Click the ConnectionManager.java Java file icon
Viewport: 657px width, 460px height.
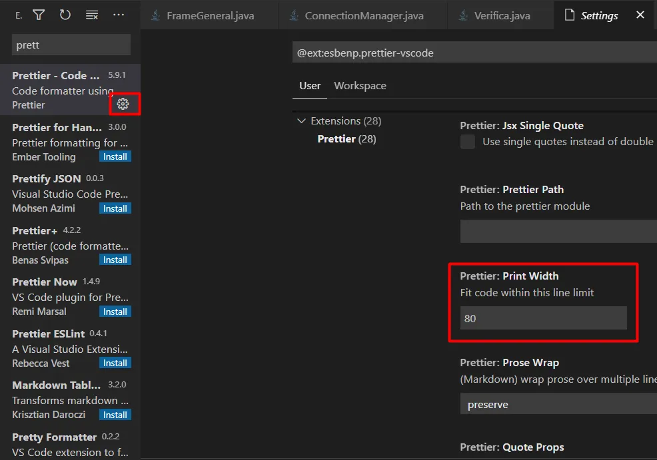(294, 15)
